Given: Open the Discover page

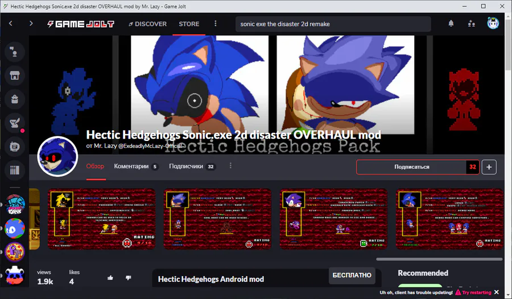Looking at the screenshot, I should (x=147, y=24).
